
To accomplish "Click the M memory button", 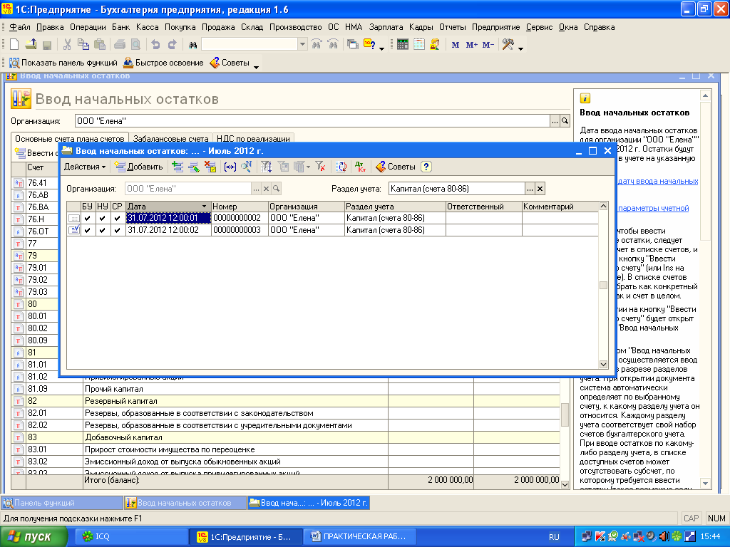I will click(456, 45).
